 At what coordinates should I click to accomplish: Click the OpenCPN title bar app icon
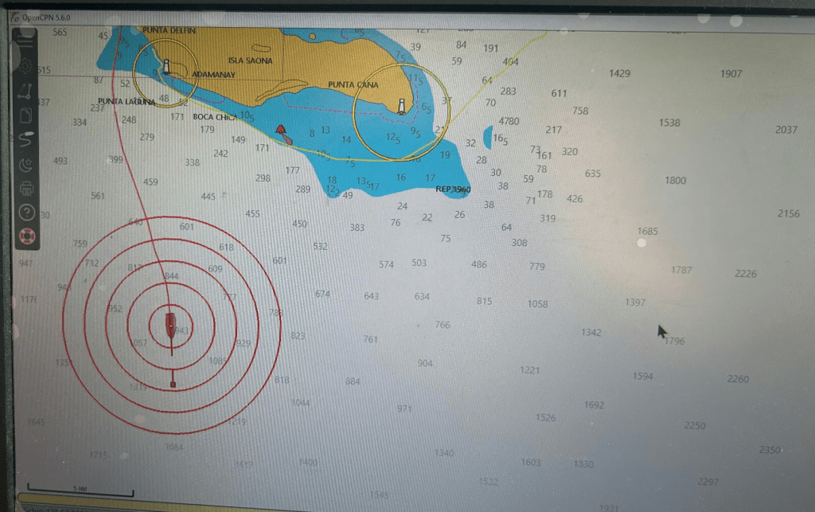[x=15, y=17]
